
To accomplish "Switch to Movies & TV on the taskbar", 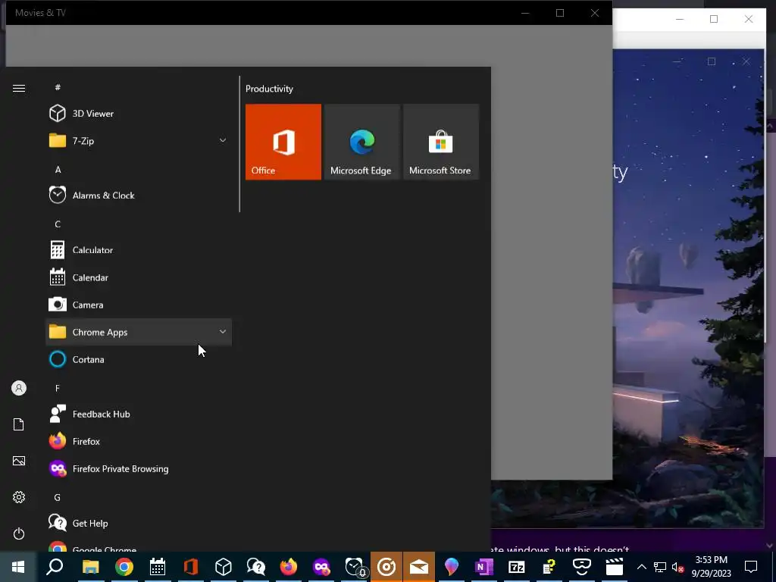I will [x=614, y=567].
